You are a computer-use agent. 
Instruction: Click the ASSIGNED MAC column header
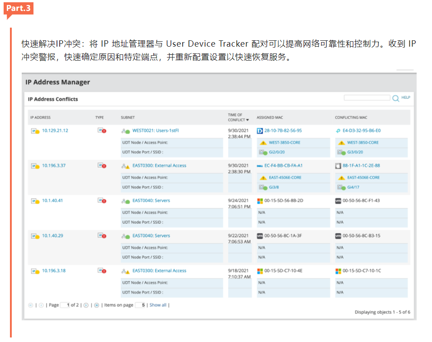[270, 117]
